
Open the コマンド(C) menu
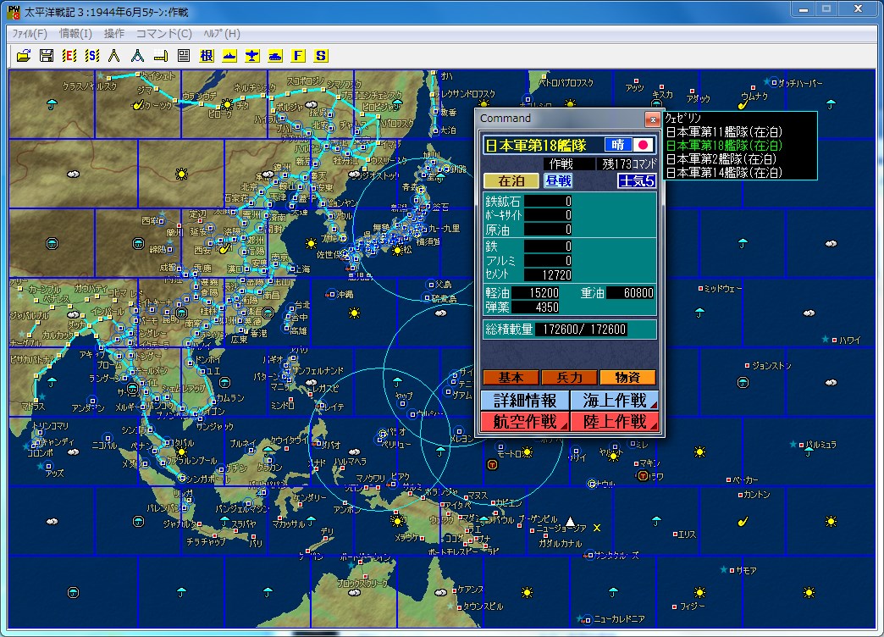(164, 34)
